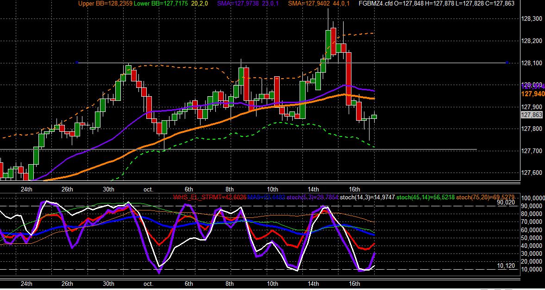Click '14th' on the price chart date axis
This screenshot has height=290, width=545.
point(313,189)
